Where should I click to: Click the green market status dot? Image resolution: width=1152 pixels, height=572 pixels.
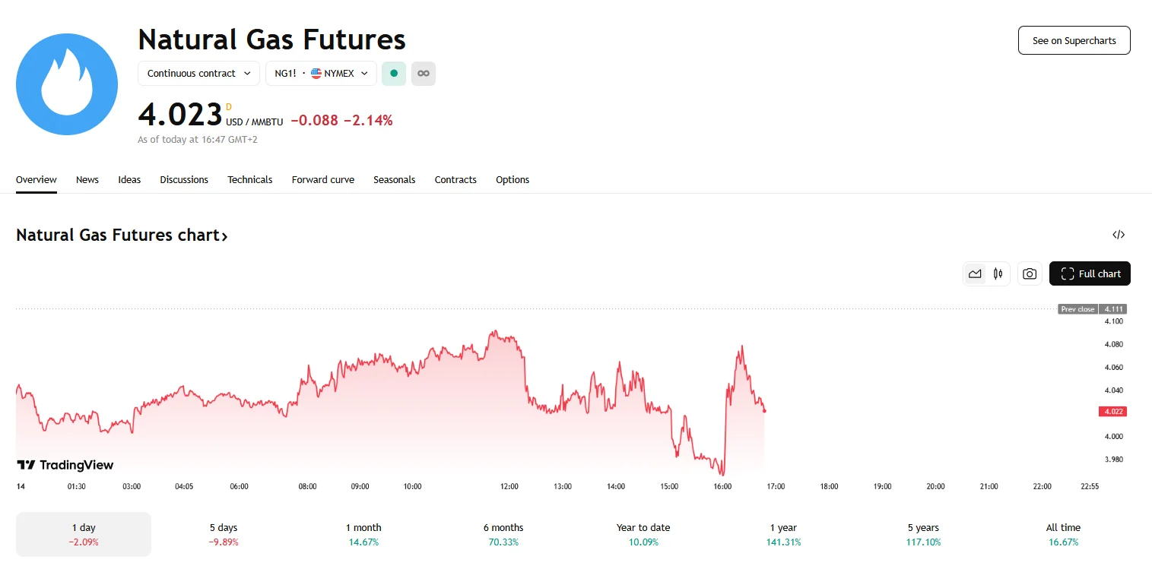(x=394, y=74)
